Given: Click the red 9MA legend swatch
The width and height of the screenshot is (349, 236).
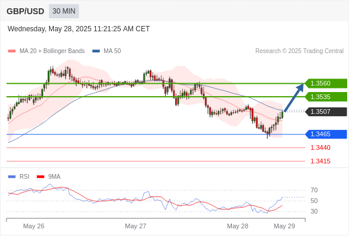Looking at the screenshot, I should (x=40, y=177).
